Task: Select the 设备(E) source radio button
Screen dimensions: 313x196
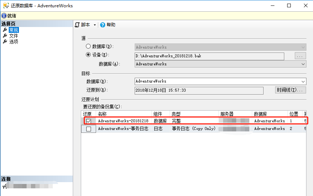Action: tap(88, 55)
